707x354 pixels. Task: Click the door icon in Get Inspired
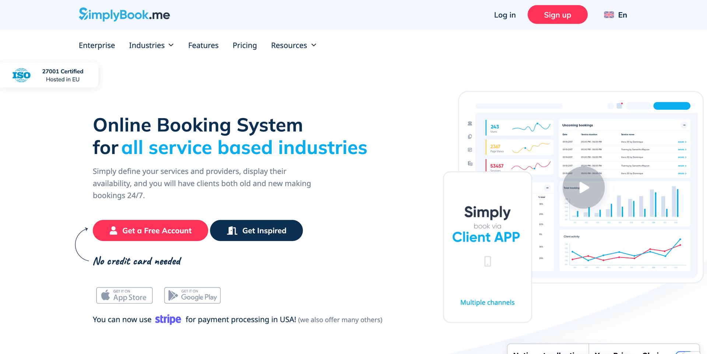click(232, 231)
